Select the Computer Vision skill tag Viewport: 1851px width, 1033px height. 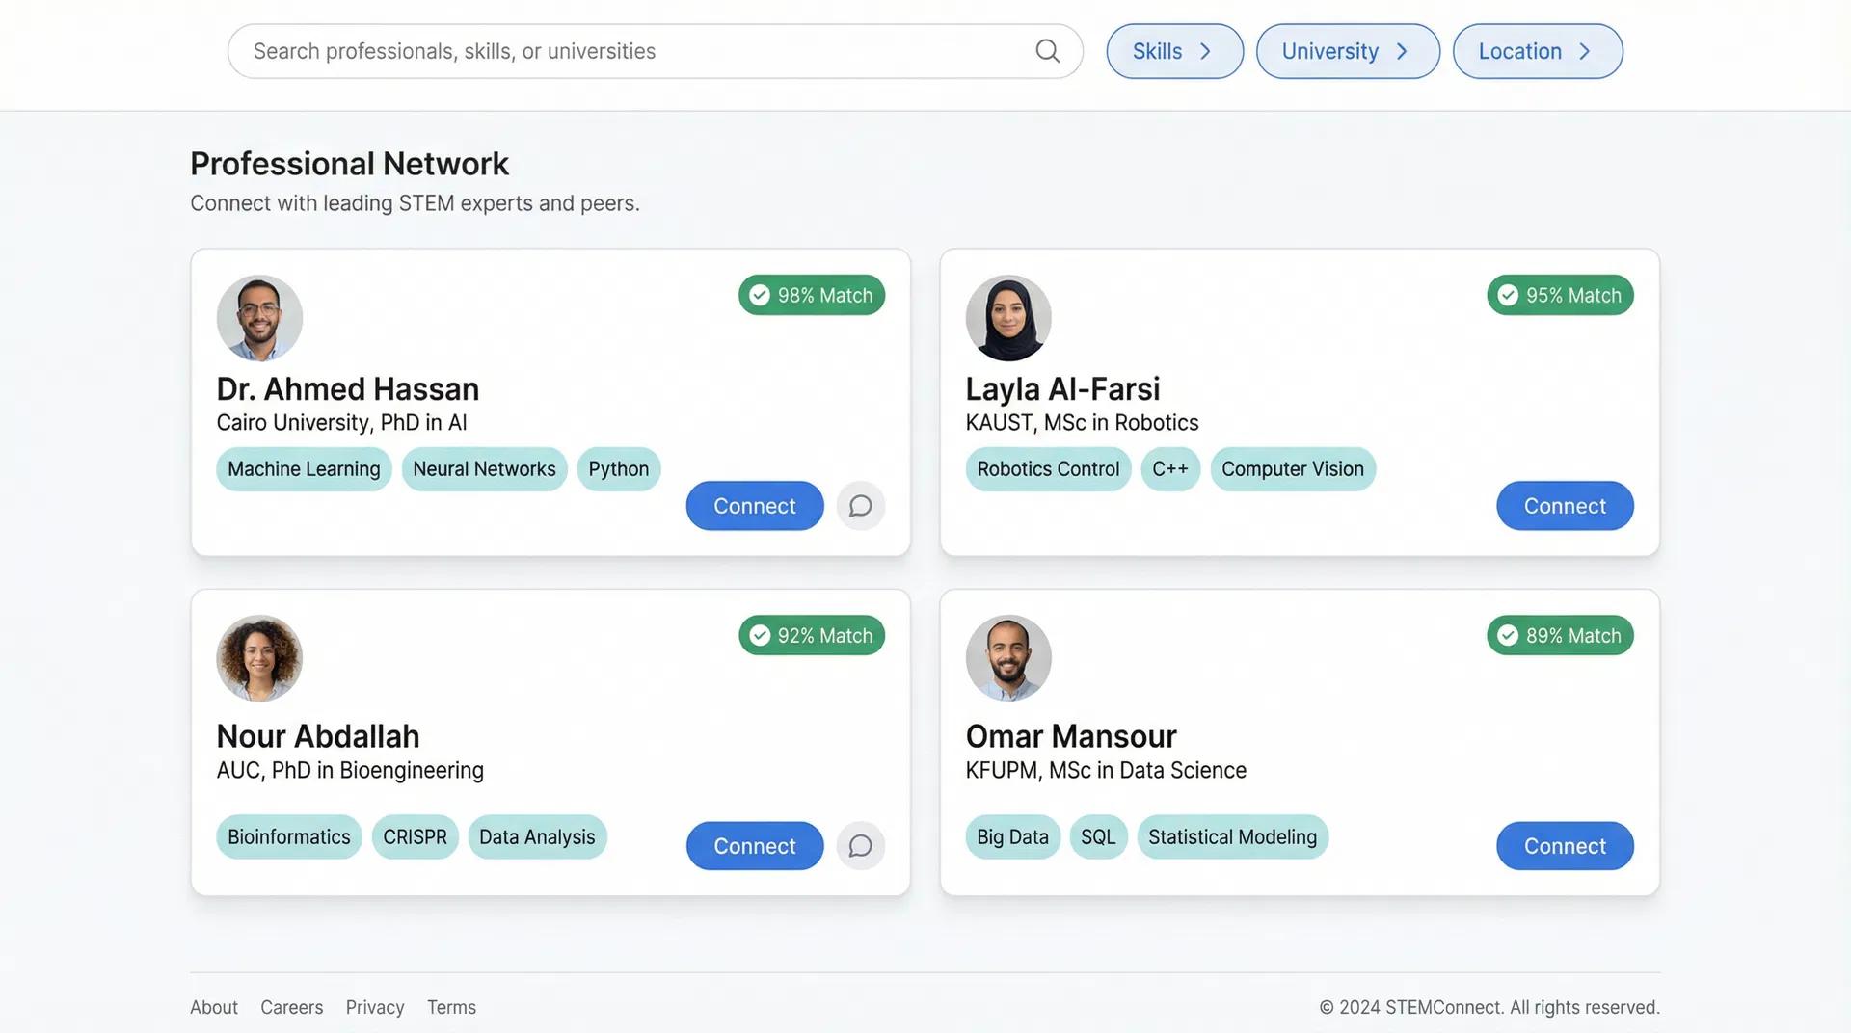1293,469
